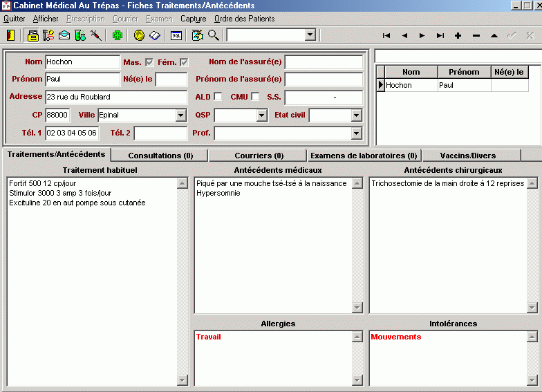The image size is (542, 392).
Task: Go to last patient record
Action: point(440,36)
